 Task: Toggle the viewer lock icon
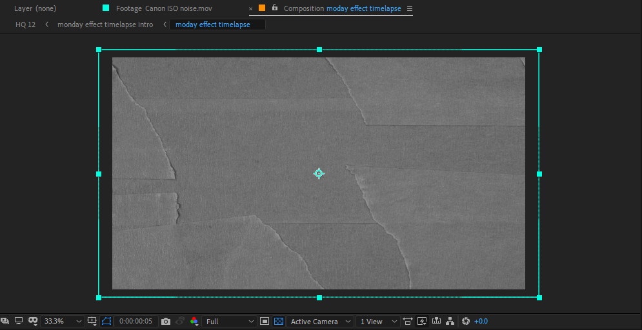pos(275,8)
